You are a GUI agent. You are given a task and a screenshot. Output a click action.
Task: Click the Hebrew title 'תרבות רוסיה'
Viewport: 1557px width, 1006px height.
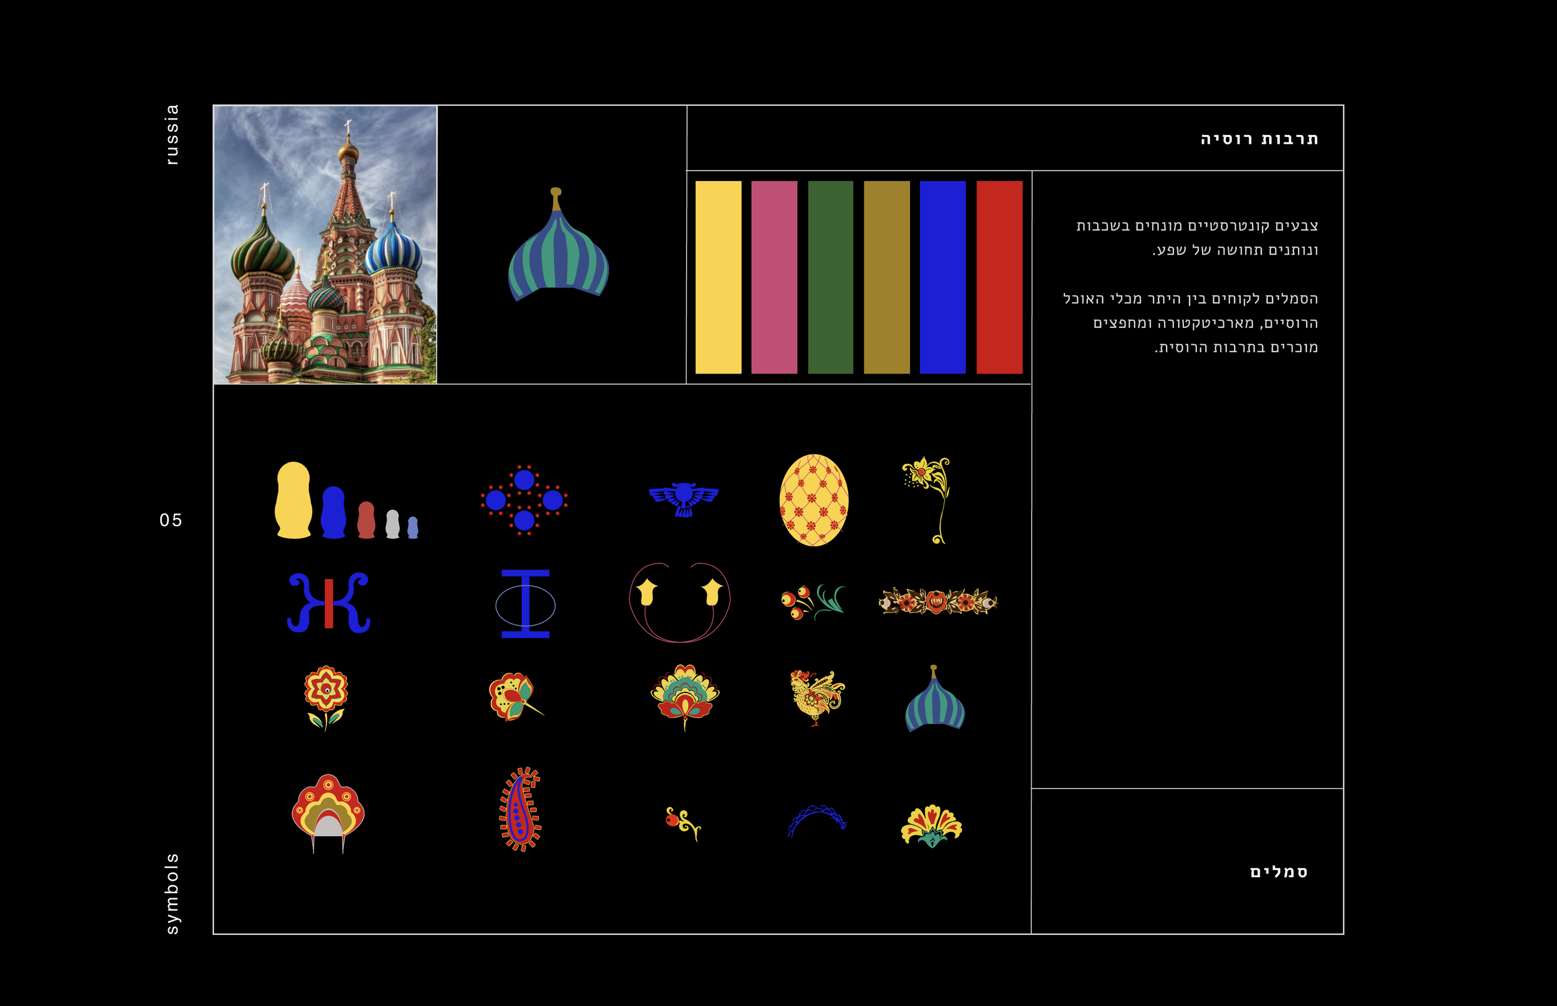tap(1259, 139)
